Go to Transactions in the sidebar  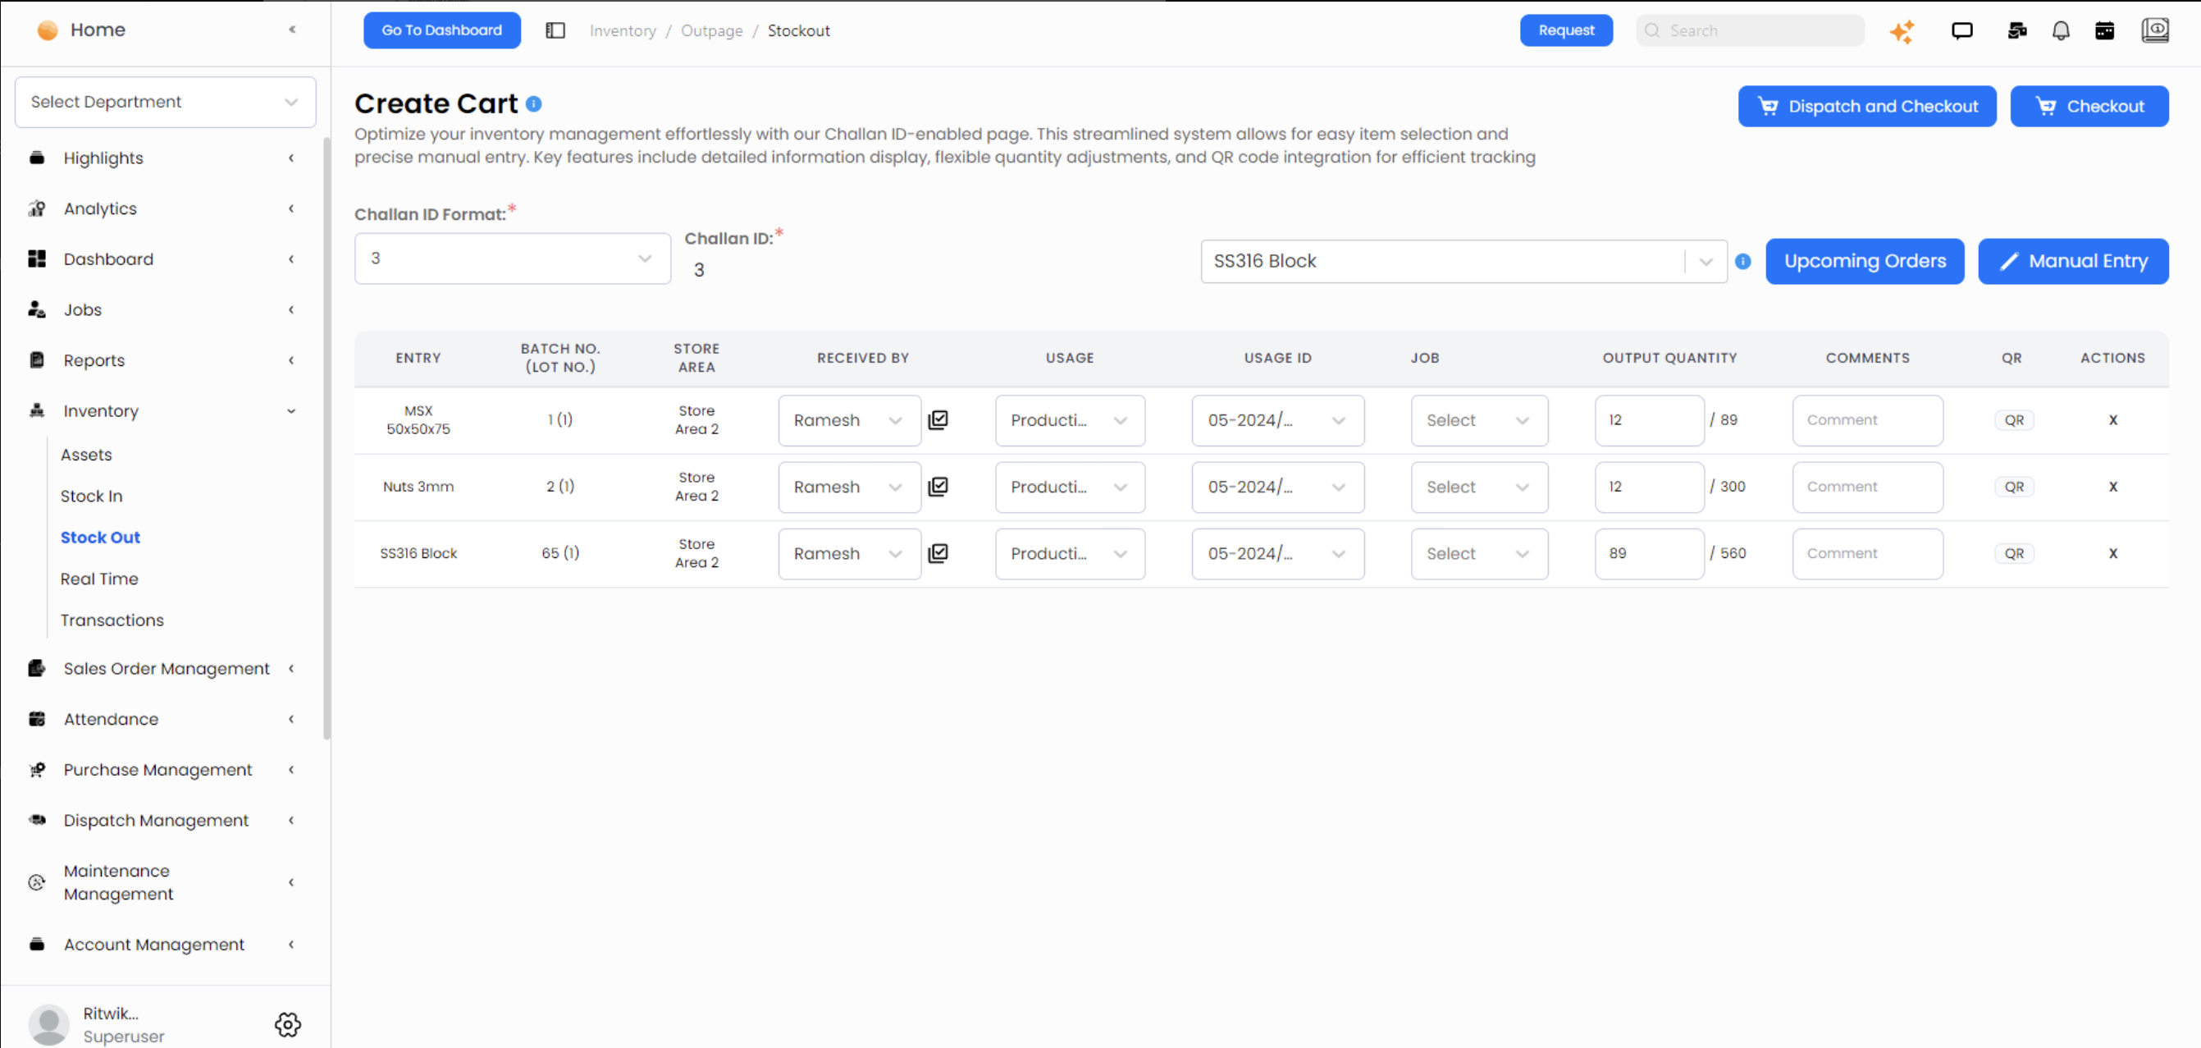point(112,620)
